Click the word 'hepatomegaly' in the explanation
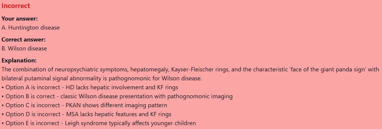This screenshot has width=382, height=129. tap(152, 70)
